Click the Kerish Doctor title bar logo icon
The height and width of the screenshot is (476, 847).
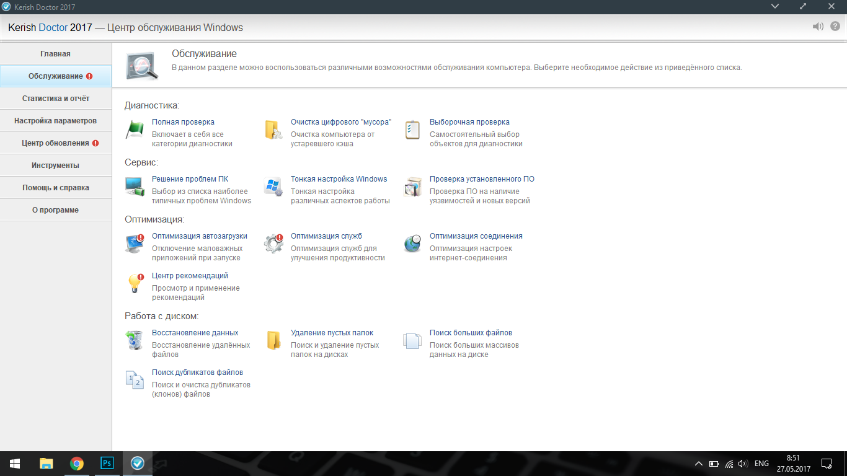7,7
